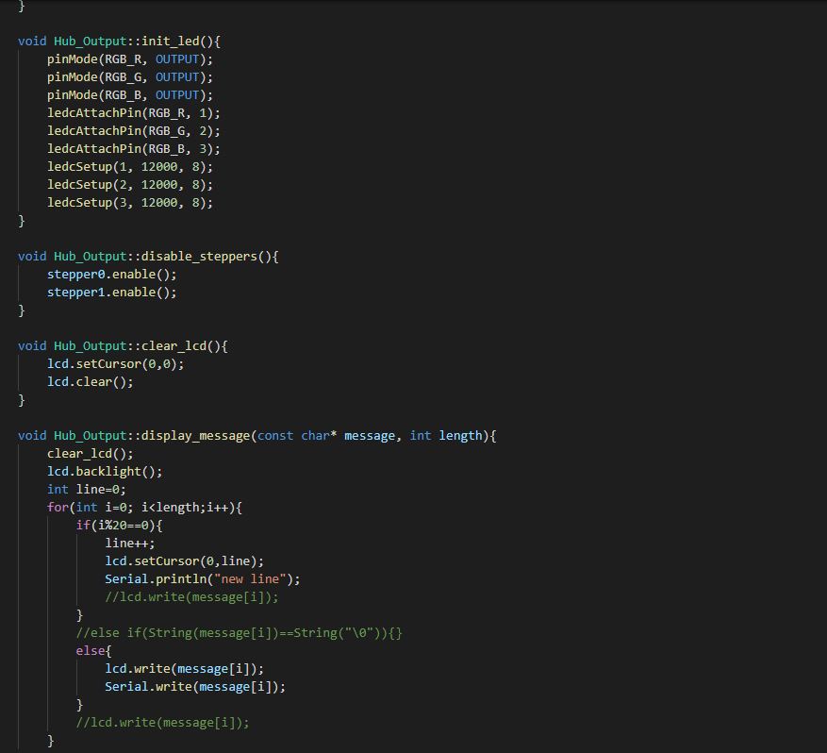This screenshot has height=753, width=827.
Task: Click stepper0.enable() call
Action: [x=111, y=274]
